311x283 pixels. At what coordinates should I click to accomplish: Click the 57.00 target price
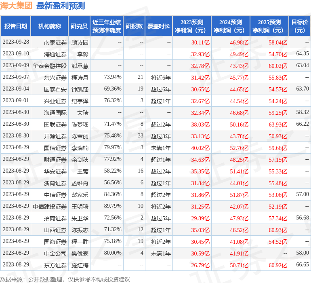pyautogui.click(x=303, y=194)
